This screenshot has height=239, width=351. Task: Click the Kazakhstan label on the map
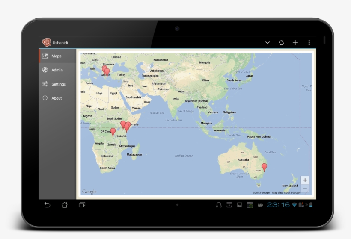(x=161, y=60)
